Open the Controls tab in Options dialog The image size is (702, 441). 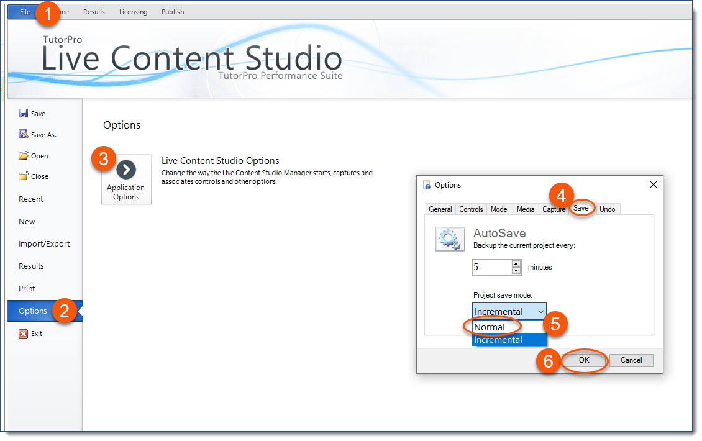pos(471,209)
